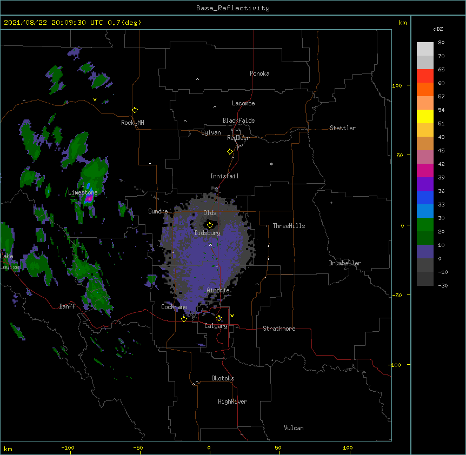The width and height of the screenshot is (466, 455).
Task: Click the Stettler label
Action: pyautogui.click(x=343, y=128)
